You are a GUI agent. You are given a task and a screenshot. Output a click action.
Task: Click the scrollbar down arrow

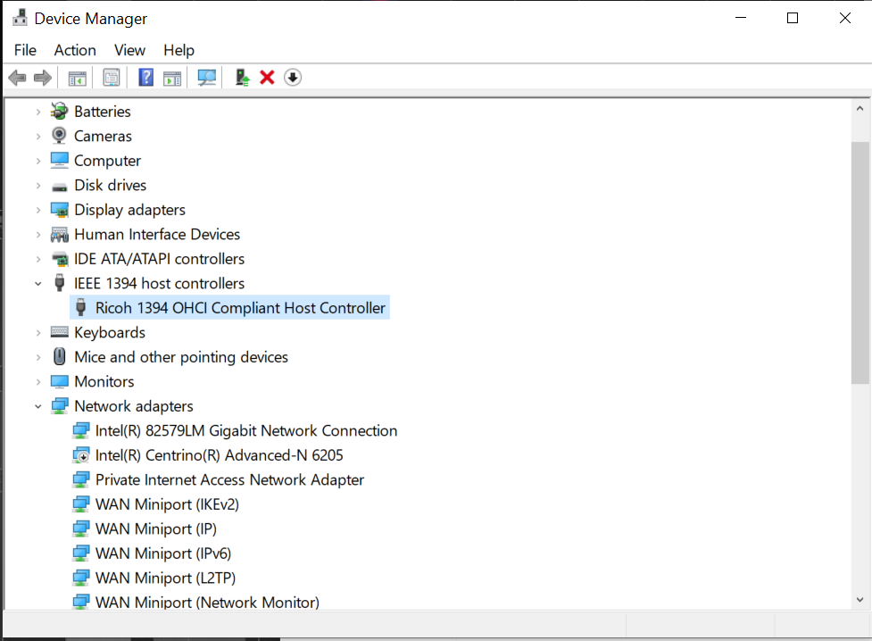[x=860, y=599]
